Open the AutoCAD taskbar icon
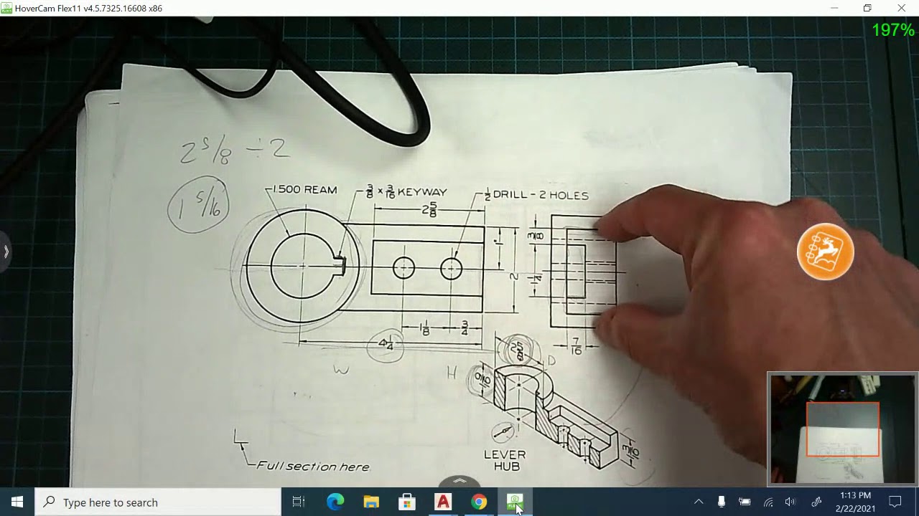Image resolution: width=919 pixels, height=516 pixels. pos(443,502)
